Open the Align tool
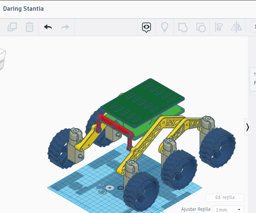 click(219, 27)
